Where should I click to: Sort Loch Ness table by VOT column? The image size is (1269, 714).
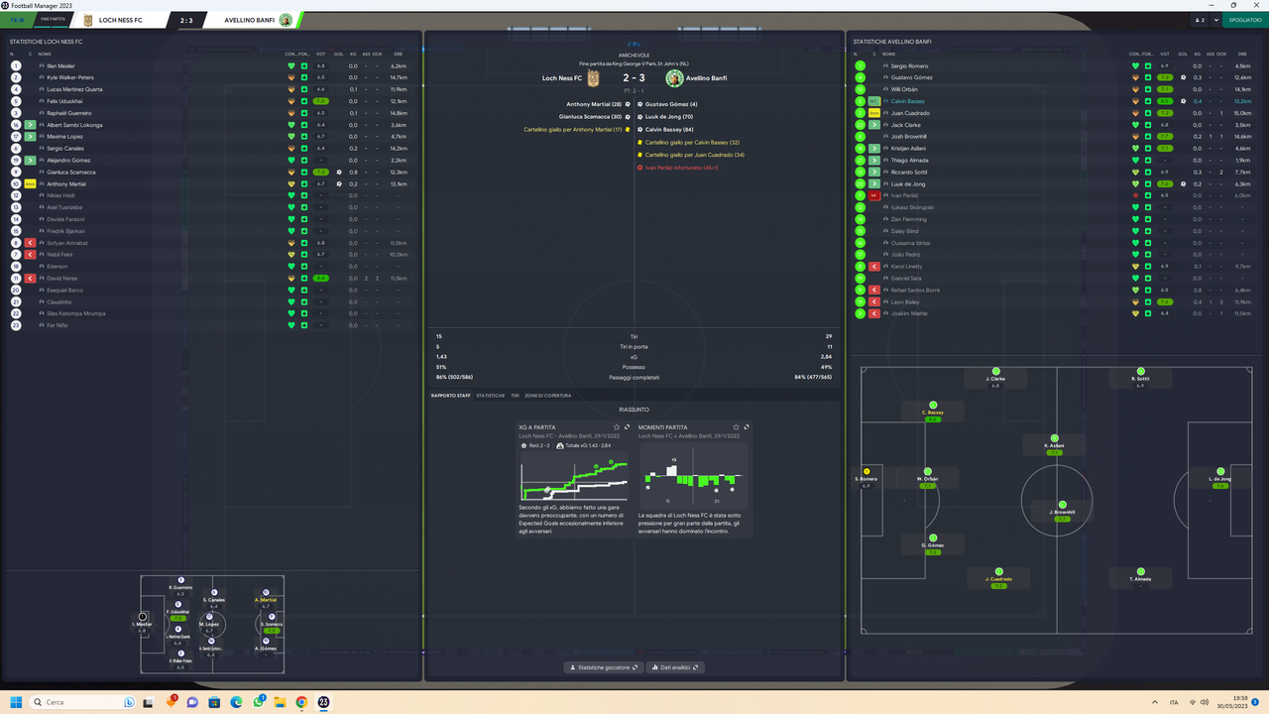click(x=320, y=54)
